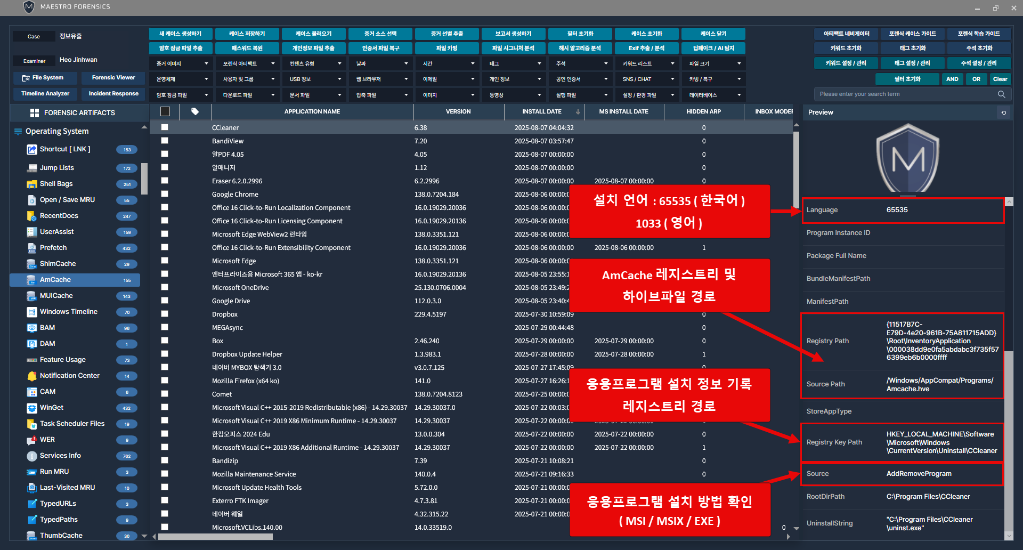Open the Windows Timeline icon
This screenshot has width=1023, height=550.
coord(31,312)
